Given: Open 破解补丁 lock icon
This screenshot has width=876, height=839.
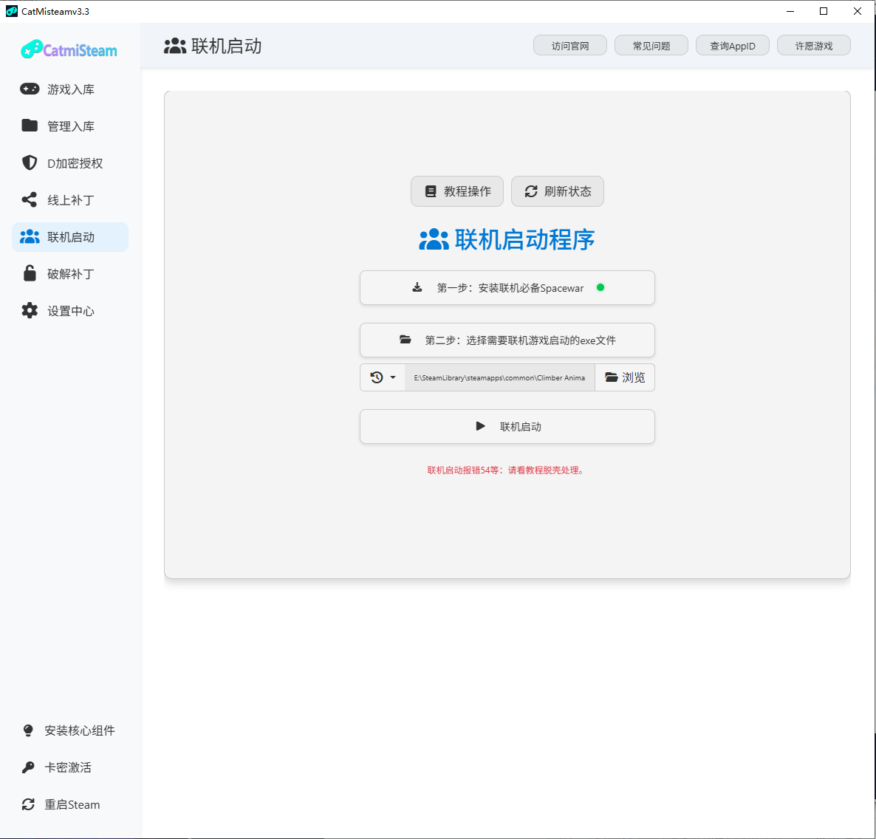Looking at the screenshot, I should coord(29,273).
